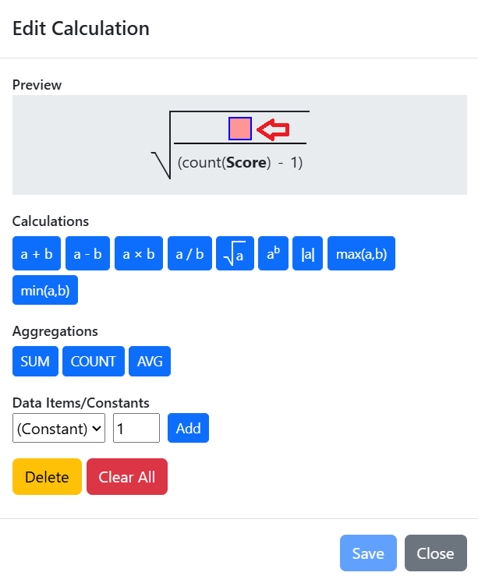Click the yellow Delete button

point(48,477)
